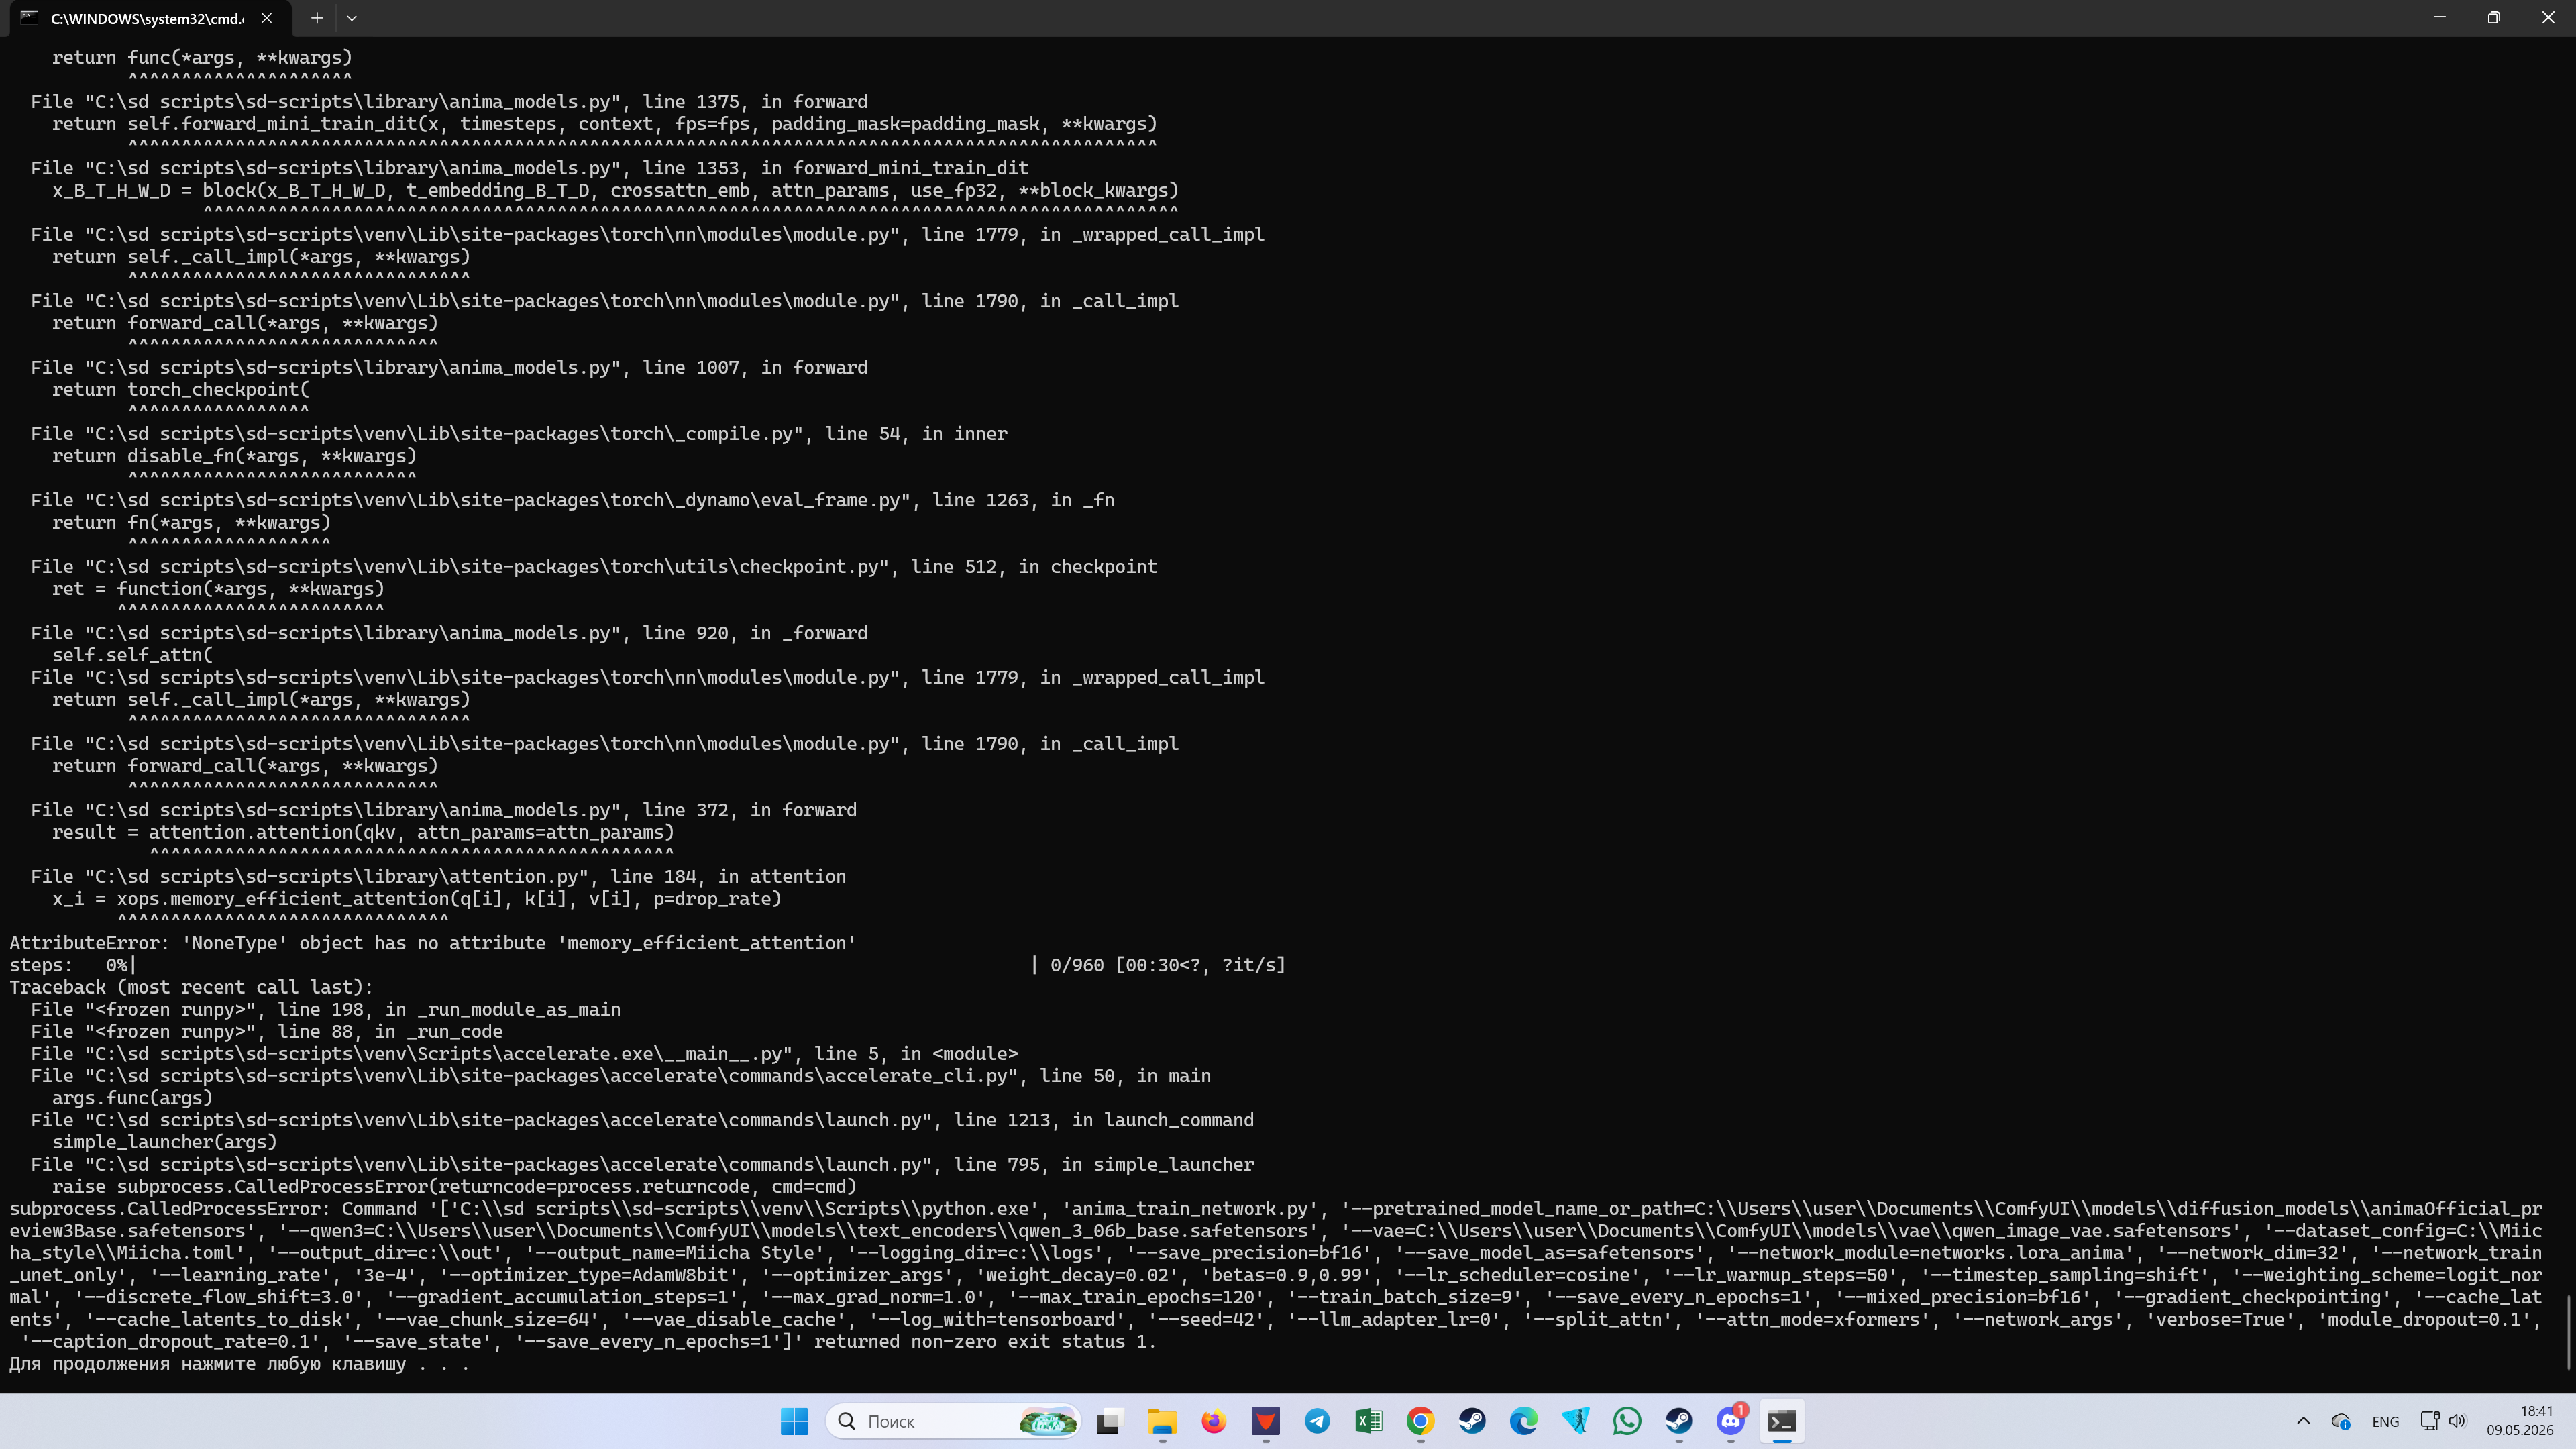
Task: Switch the ENG input language indicator
Action: (2385, 1421)
